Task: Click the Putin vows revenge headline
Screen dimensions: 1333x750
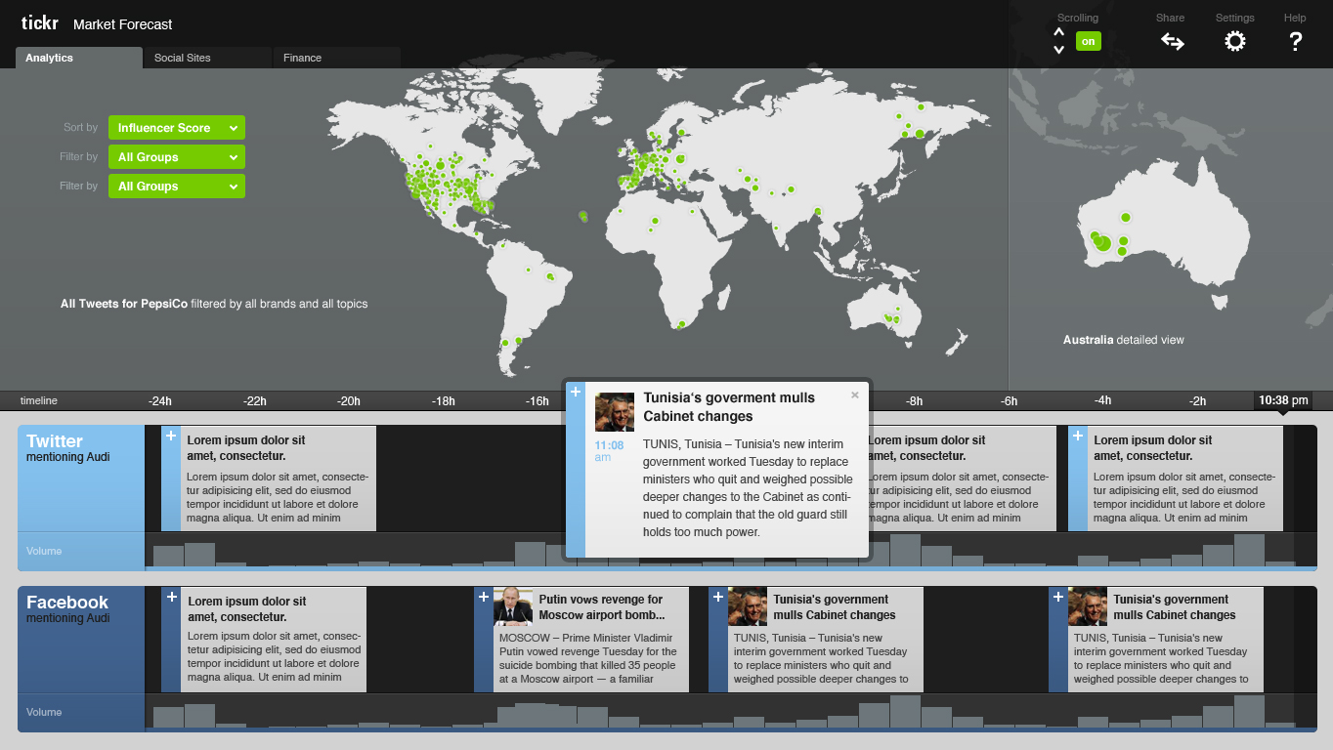Action: click(602, 607)
